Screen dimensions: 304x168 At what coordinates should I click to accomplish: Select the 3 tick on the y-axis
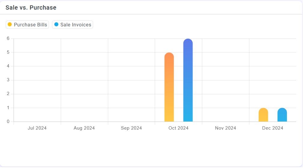click(x=8, y=80)
